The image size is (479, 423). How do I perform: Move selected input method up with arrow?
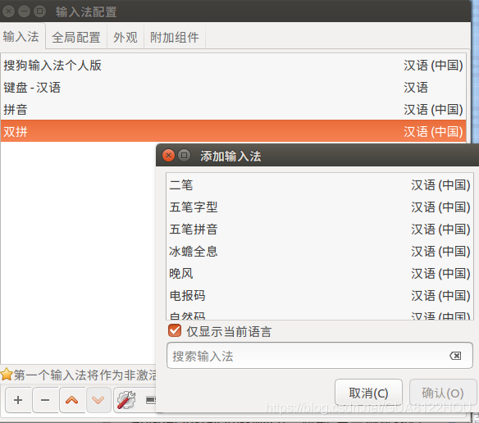[x=72, y=400]
